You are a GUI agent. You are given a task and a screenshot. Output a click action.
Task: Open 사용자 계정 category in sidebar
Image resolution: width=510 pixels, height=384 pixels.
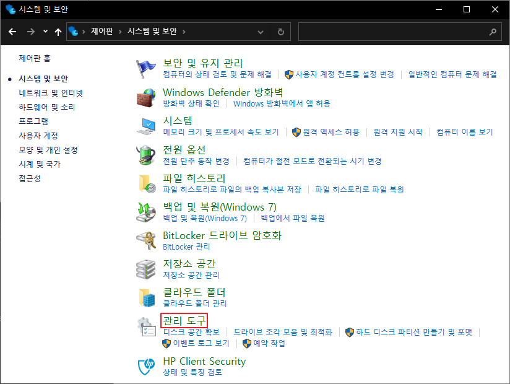pos(38,136)
